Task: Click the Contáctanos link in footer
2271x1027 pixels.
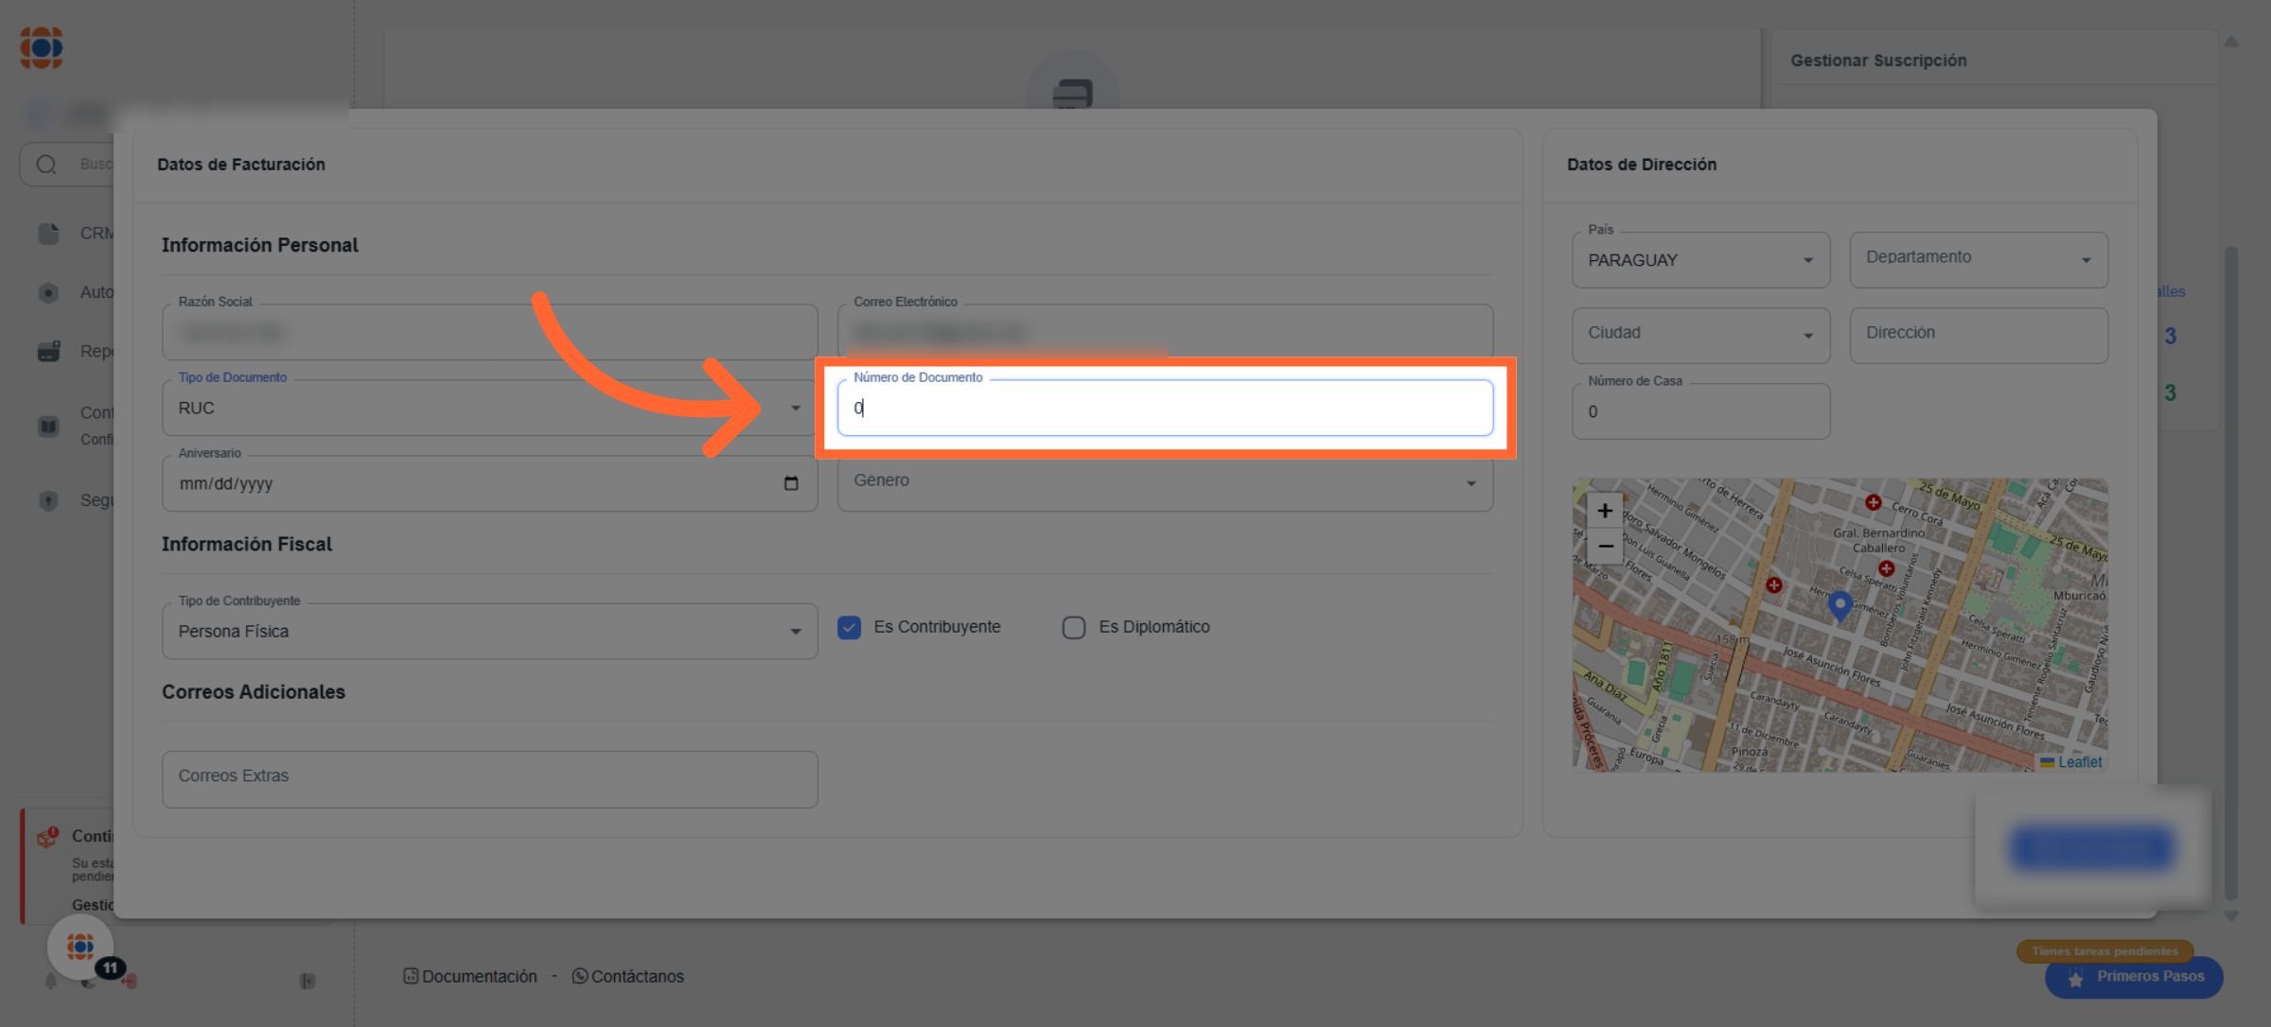Action: (637, 977)
